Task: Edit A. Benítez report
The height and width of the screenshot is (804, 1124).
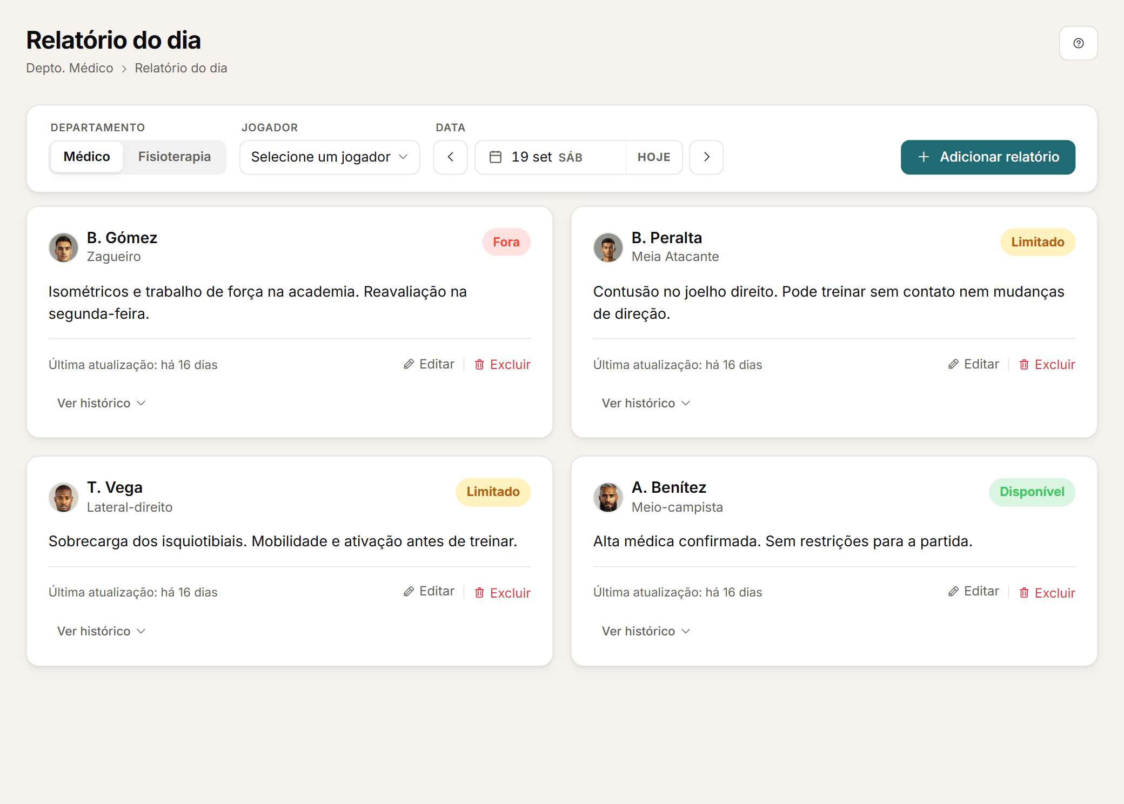Action: click(x=974, y=592)
